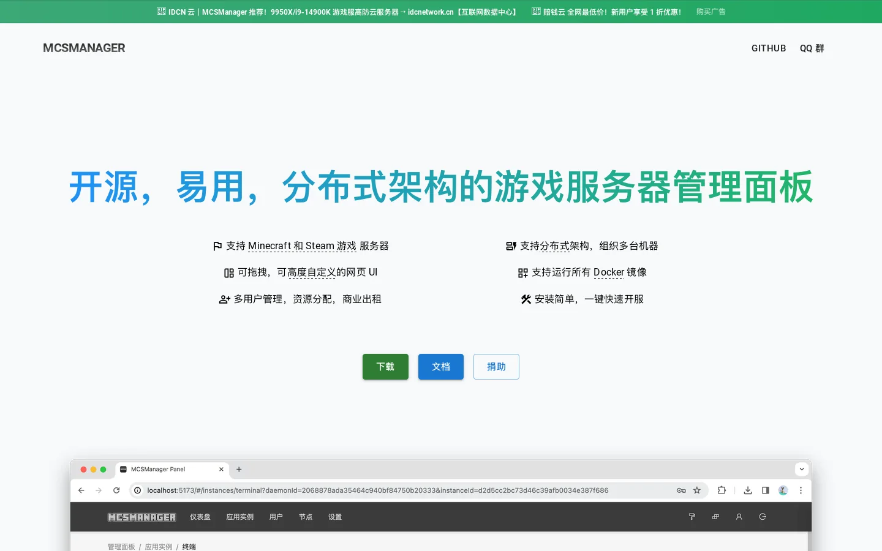
Task: Click the paint roller theme icon
Action: tap(692, 517)
